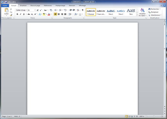Click the zoom slider handle
The height and width of the screenshot is (119, 167).
[154, 116]
